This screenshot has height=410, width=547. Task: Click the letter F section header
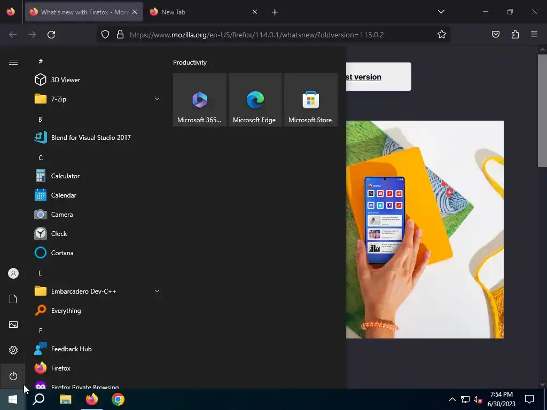41,330
